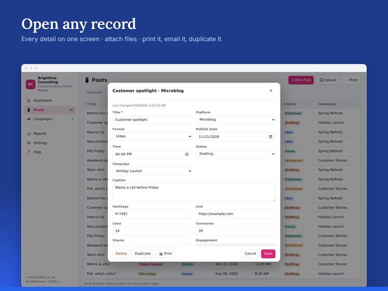The image size is (388, 291).
Task: Sort by the CAMPAIGN column header
Action: tap(327, 104)
